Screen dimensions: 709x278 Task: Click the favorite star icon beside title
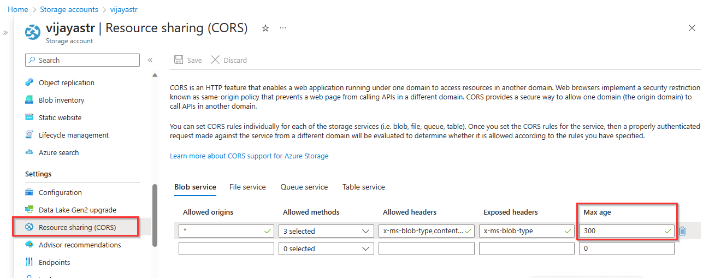[265, 28]
